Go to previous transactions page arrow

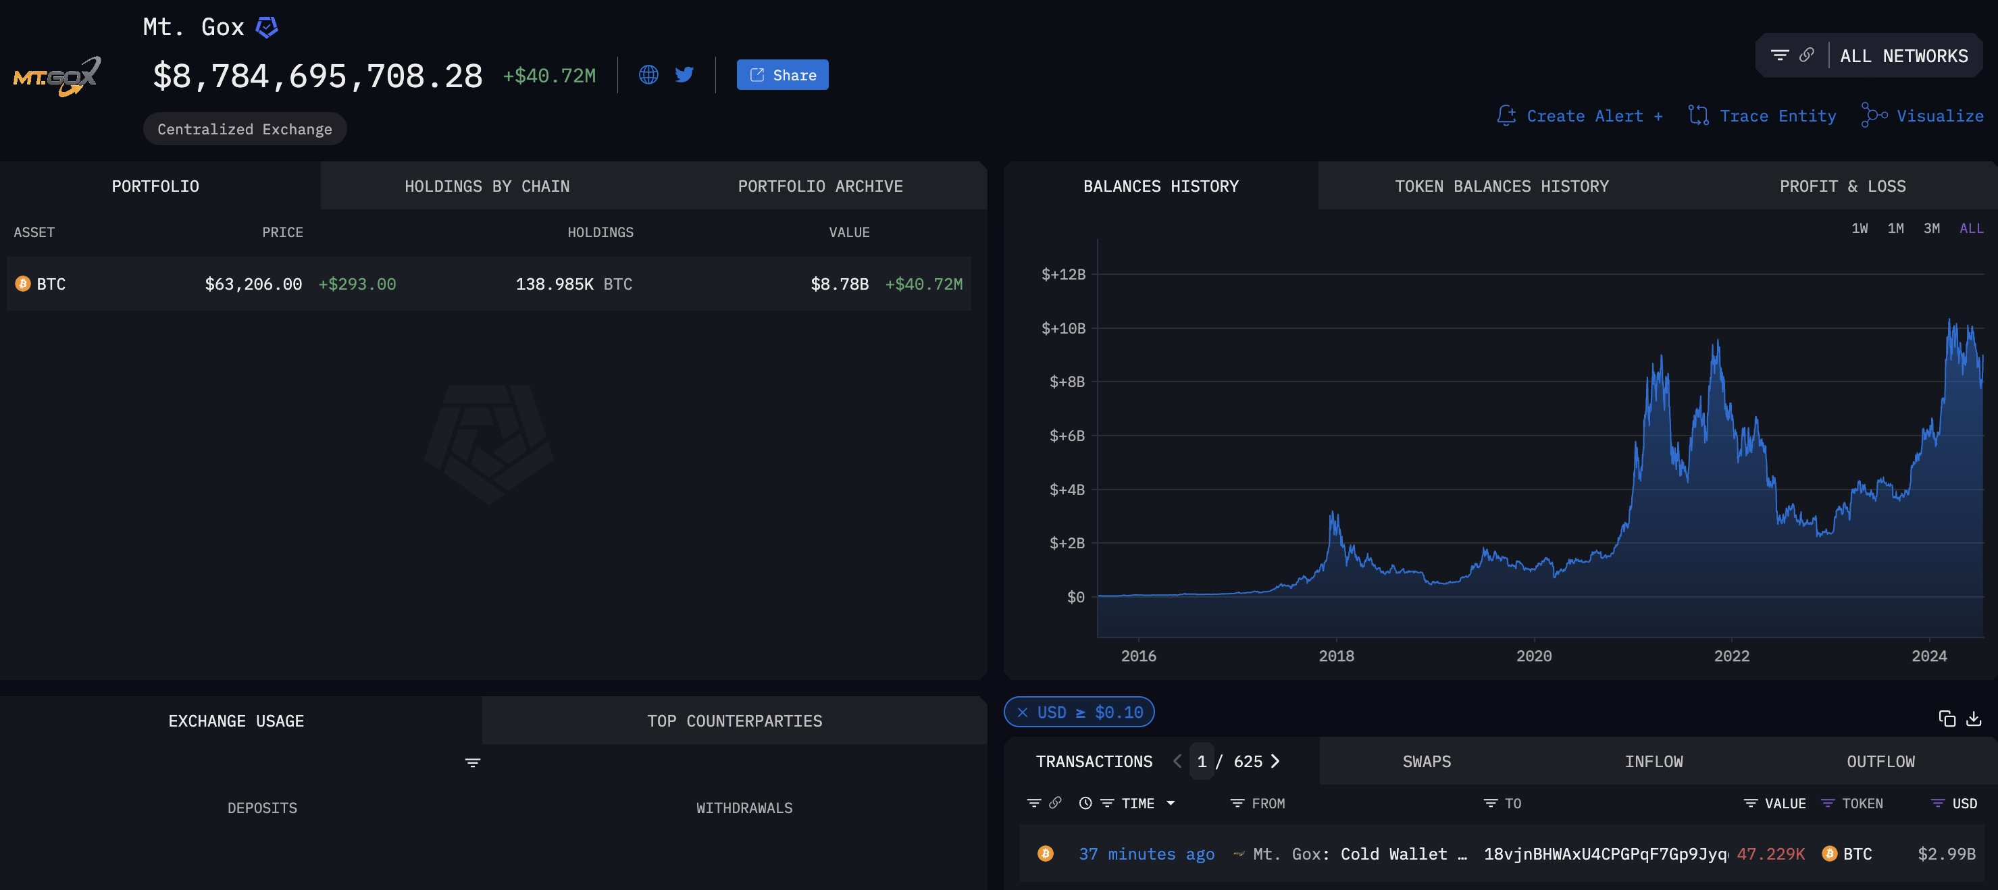click(x=1177, y=761)
